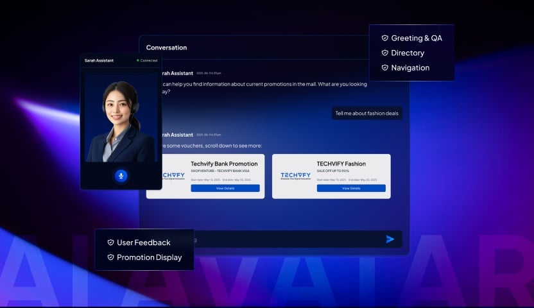The height and width of the screenshot is (308, 534).
Task: Send the message with the arrow icon
Action: pyautogui.click(x=390, y=239)
